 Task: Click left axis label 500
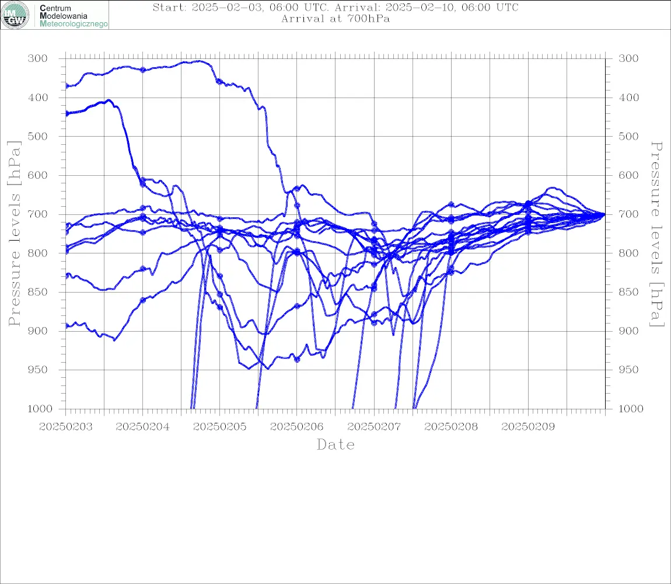coord(38,136)
